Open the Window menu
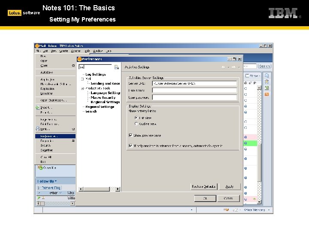 coord(98,51)
